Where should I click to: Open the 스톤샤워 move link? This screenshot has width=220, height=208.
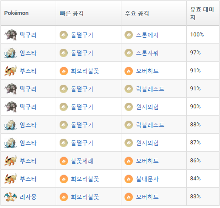tap(147, 53)
